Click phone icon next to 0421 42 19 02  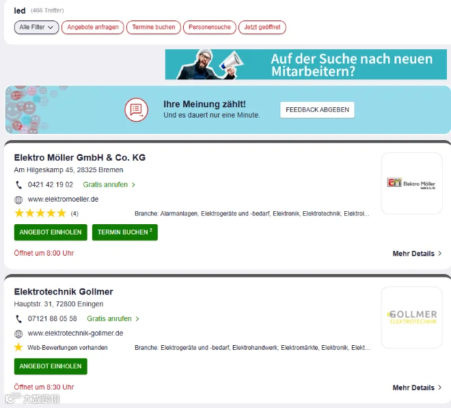[x=18, y=185]
